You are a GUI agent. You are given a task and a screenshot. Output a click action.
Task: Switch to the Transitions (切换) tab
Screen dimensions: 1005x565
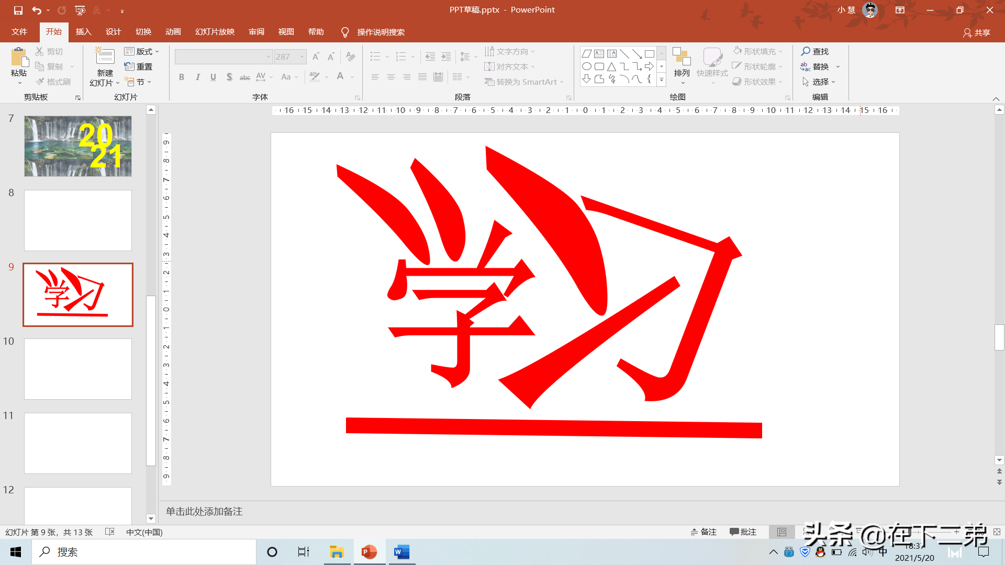coord(143,32)
